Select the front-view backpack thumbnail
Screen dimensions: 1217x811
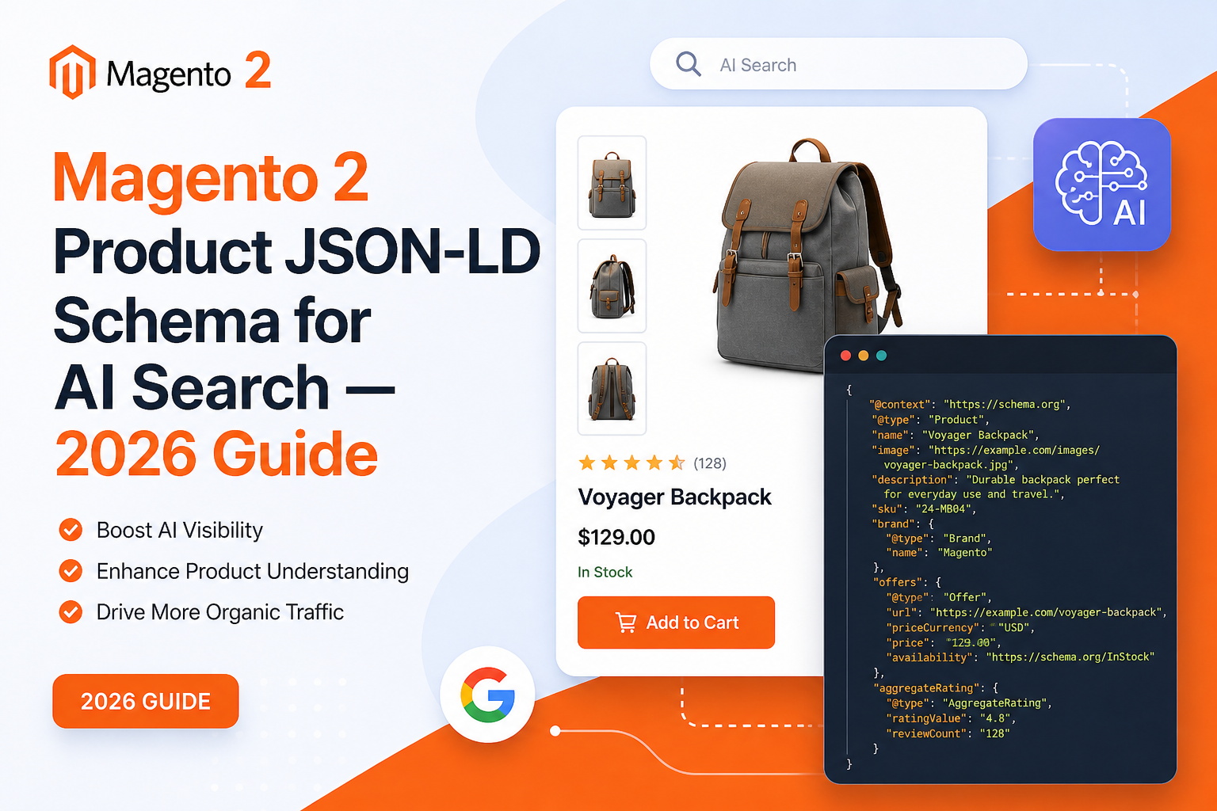click(612, 183)
